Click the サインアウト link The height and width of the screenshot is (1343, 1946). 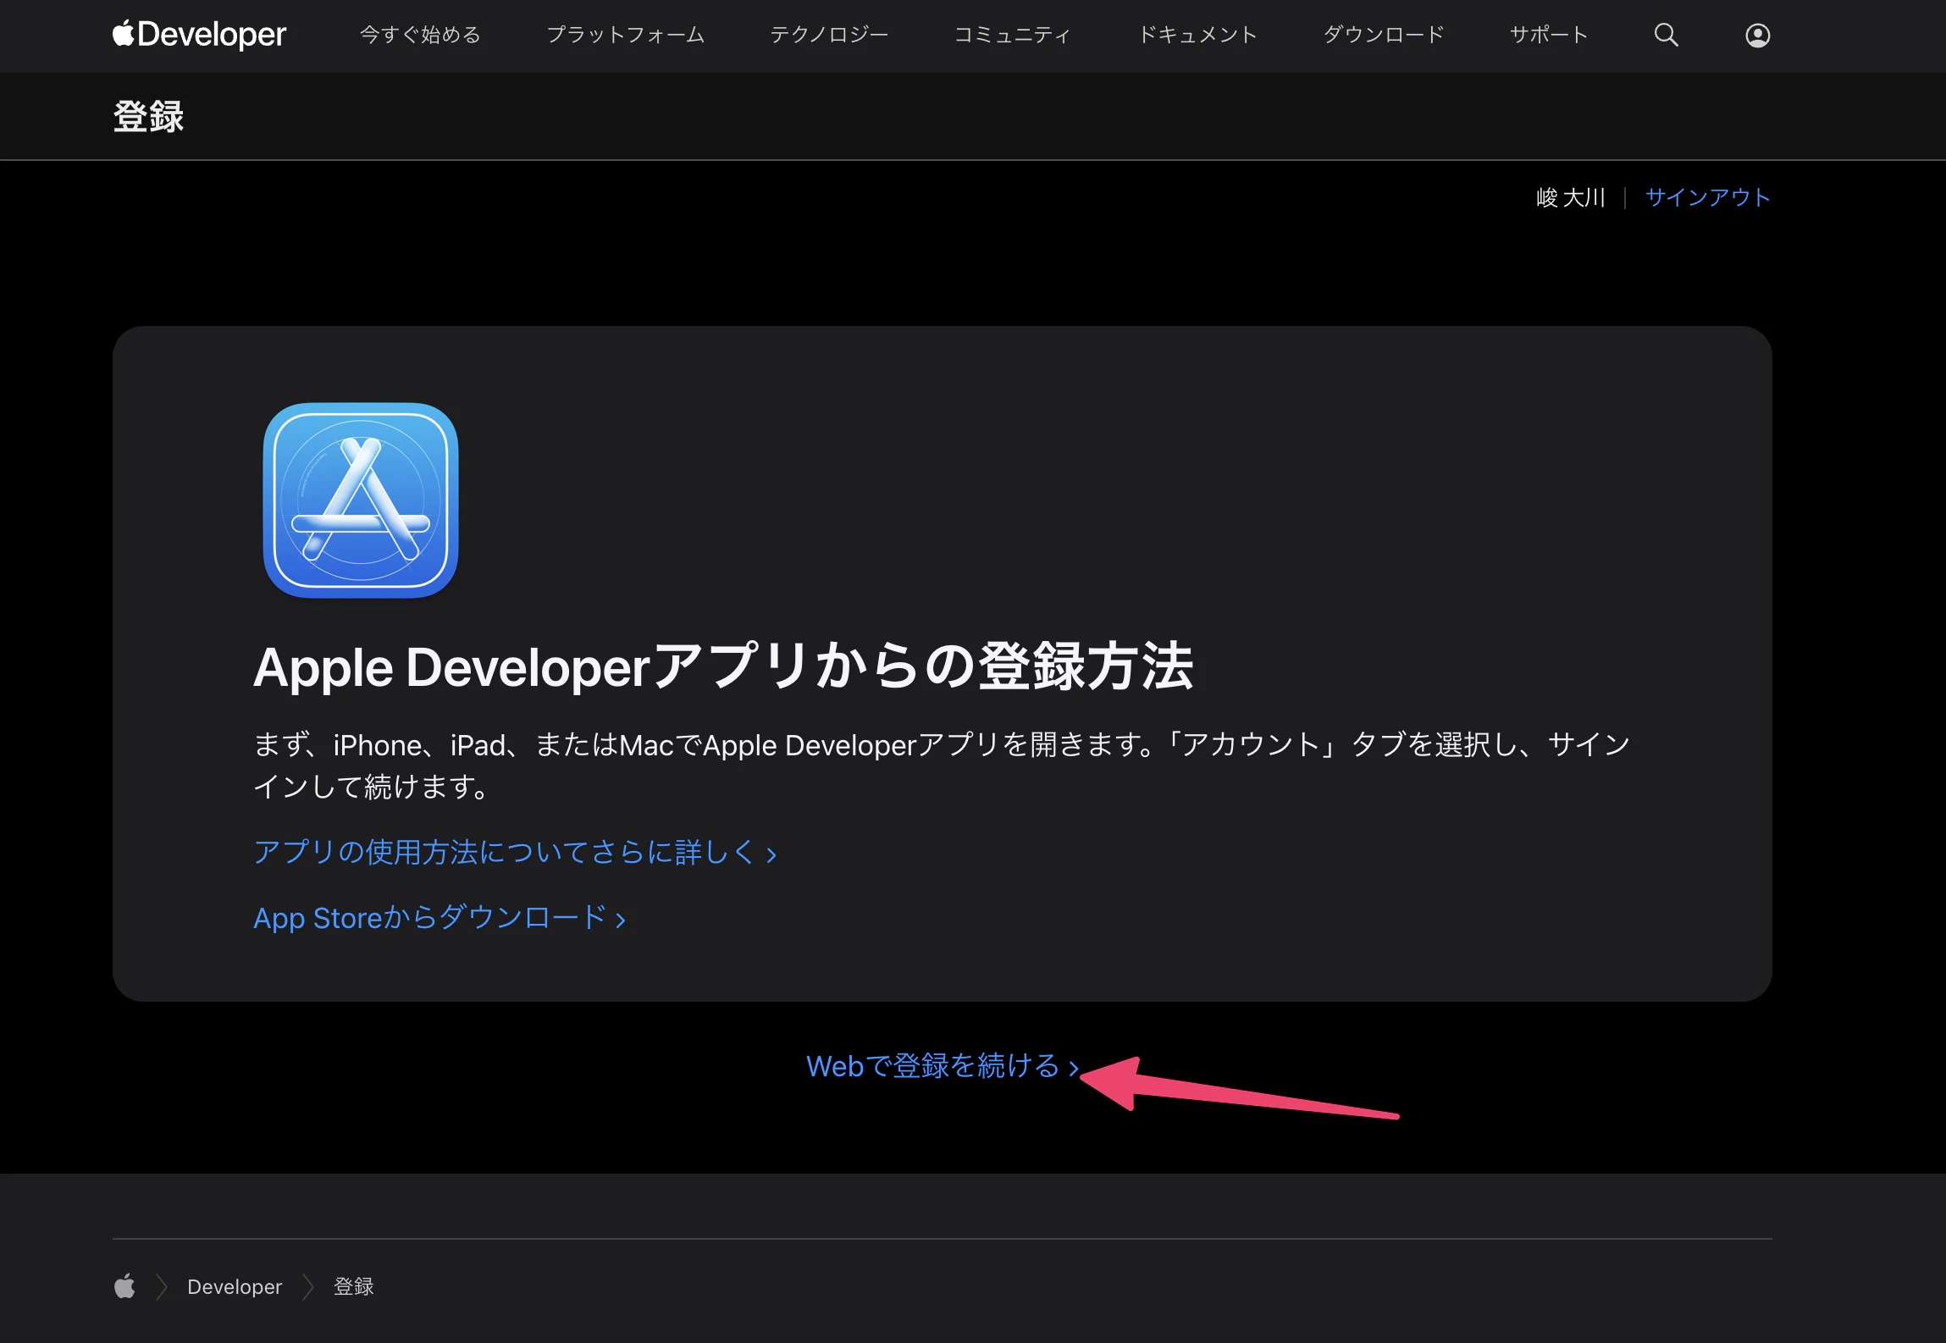tap(1707, 197)
